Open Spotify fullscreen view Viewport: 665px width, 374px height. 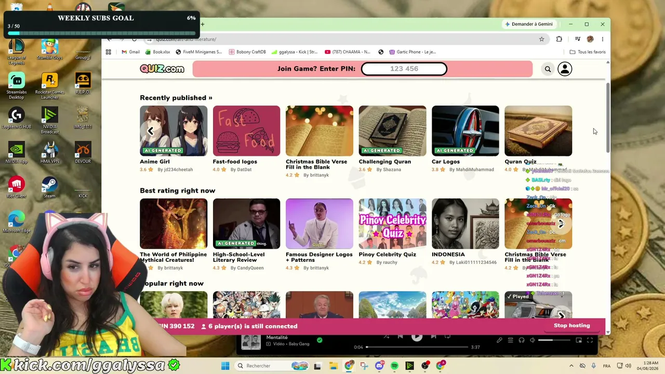click(590, 340)
